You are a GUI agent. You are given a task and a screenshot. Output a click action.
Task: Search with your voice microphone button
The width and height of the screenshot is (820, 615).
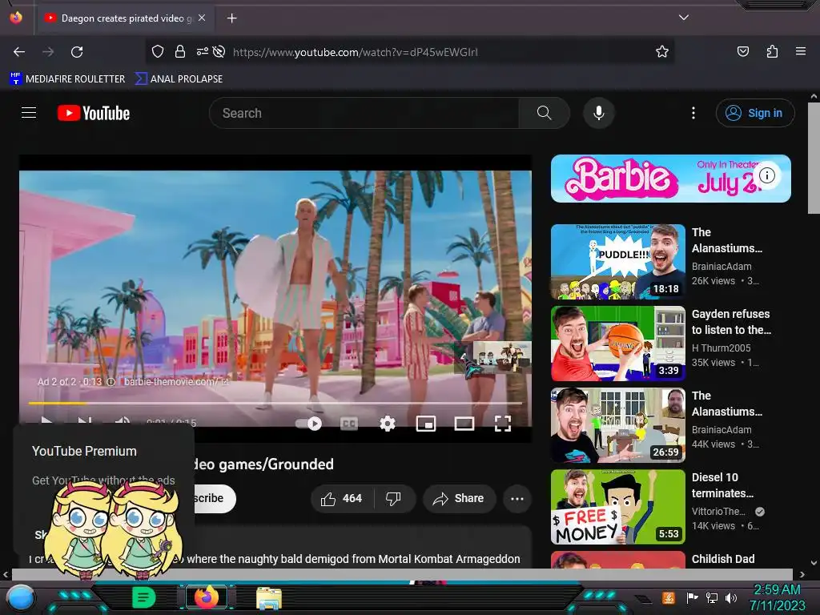point(599,113)
